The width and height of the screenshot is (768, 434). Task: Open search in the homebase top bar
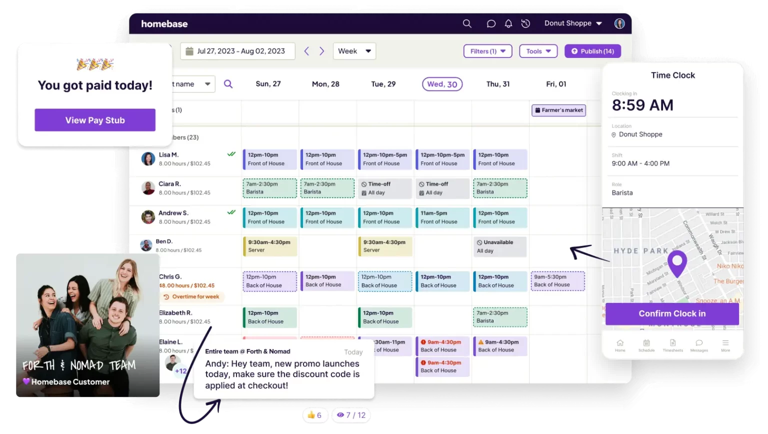[x=467, y=23]
